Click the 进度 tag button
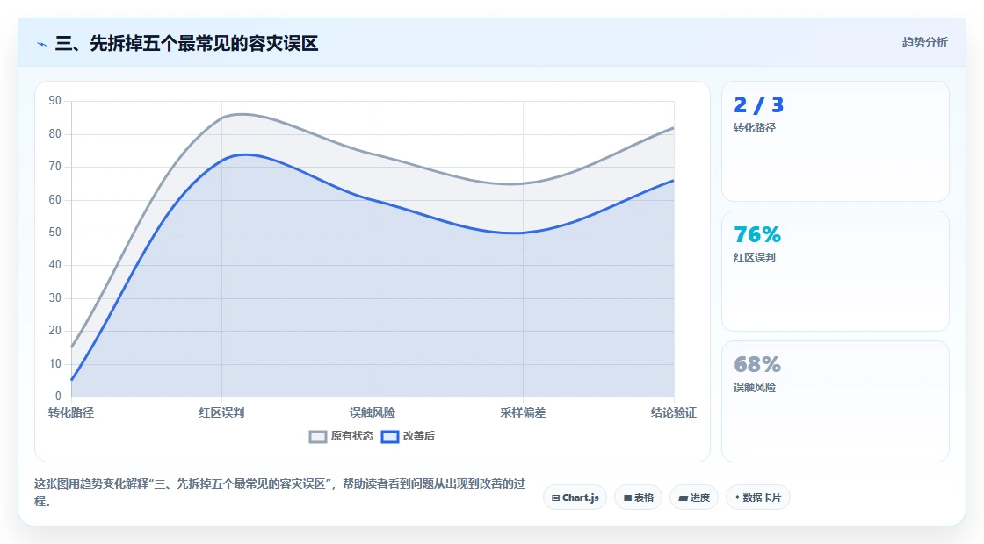Image resolution: width=984 pixels, height=544 pixels. (694, 497)
